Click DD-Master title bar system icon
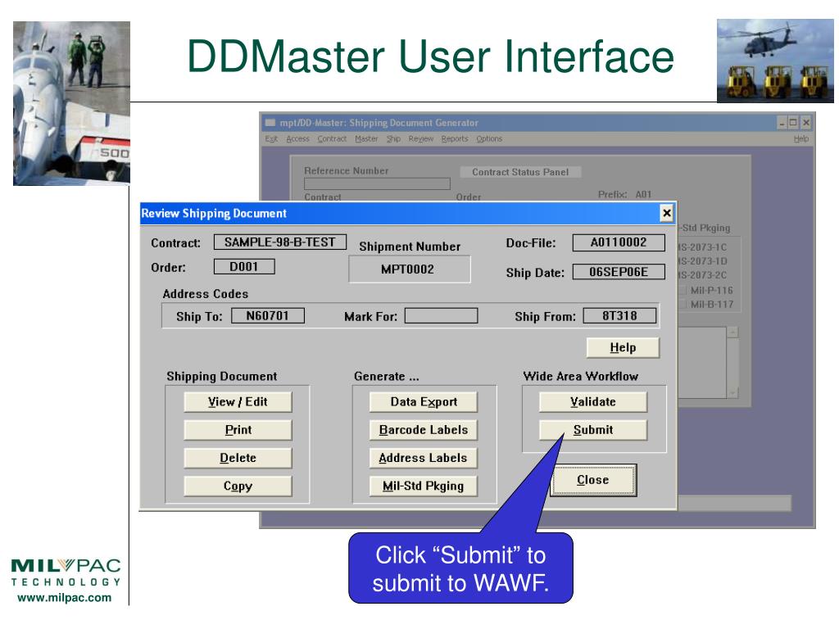 pos(270,123)
